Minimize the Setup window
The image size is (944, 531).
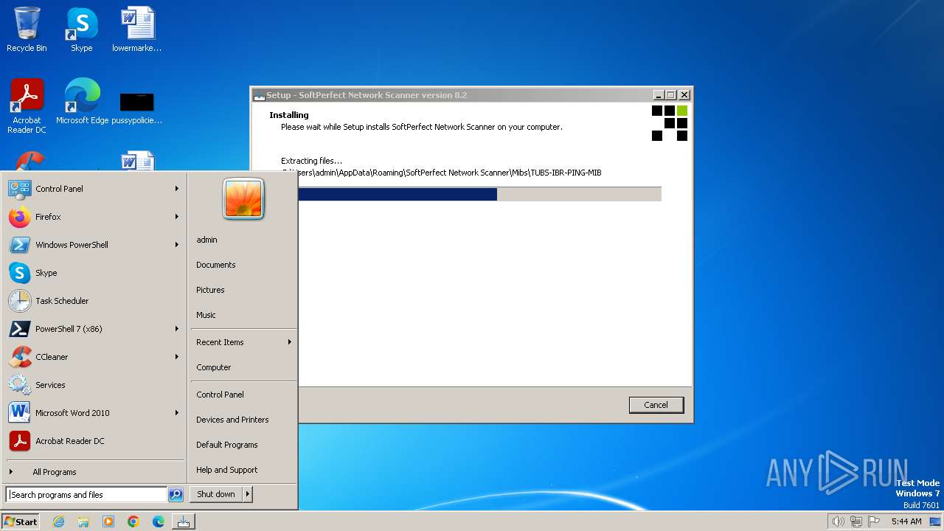click(658, 95)
